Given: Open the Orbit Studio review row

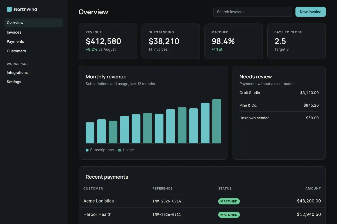Looking at the screenshot, I should (279, 93).
